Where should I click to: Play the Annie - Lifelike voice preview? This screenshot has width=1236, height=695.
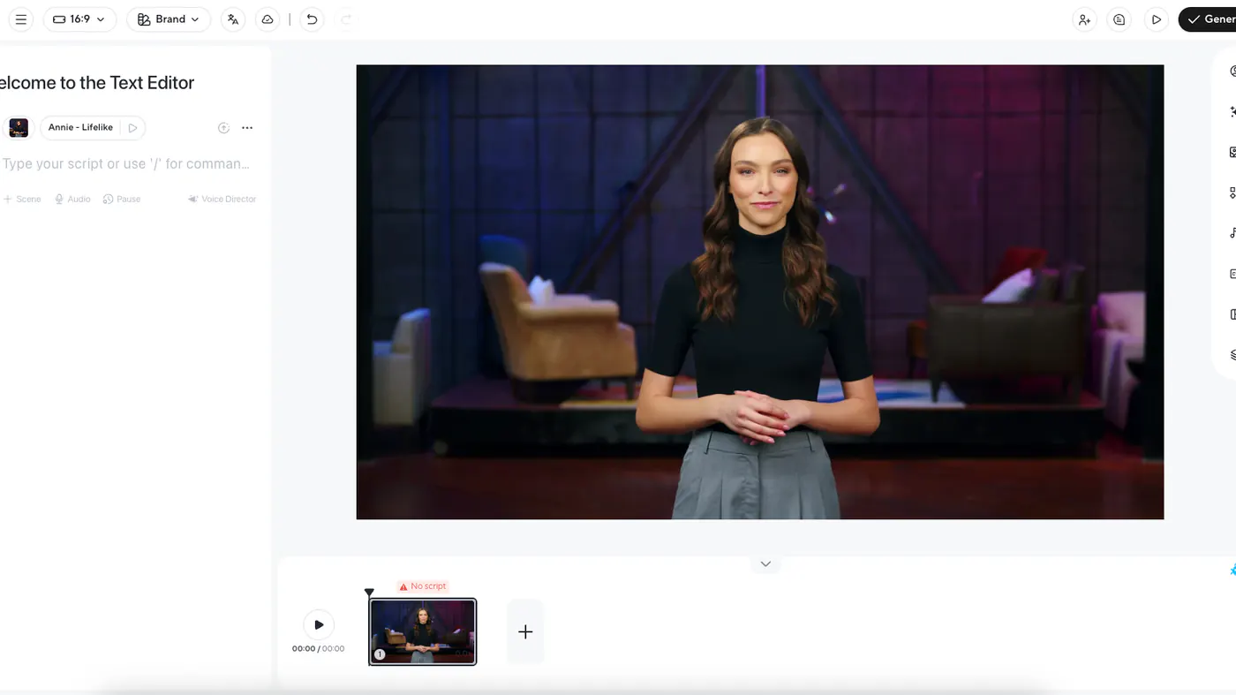[x=132, y=128]
